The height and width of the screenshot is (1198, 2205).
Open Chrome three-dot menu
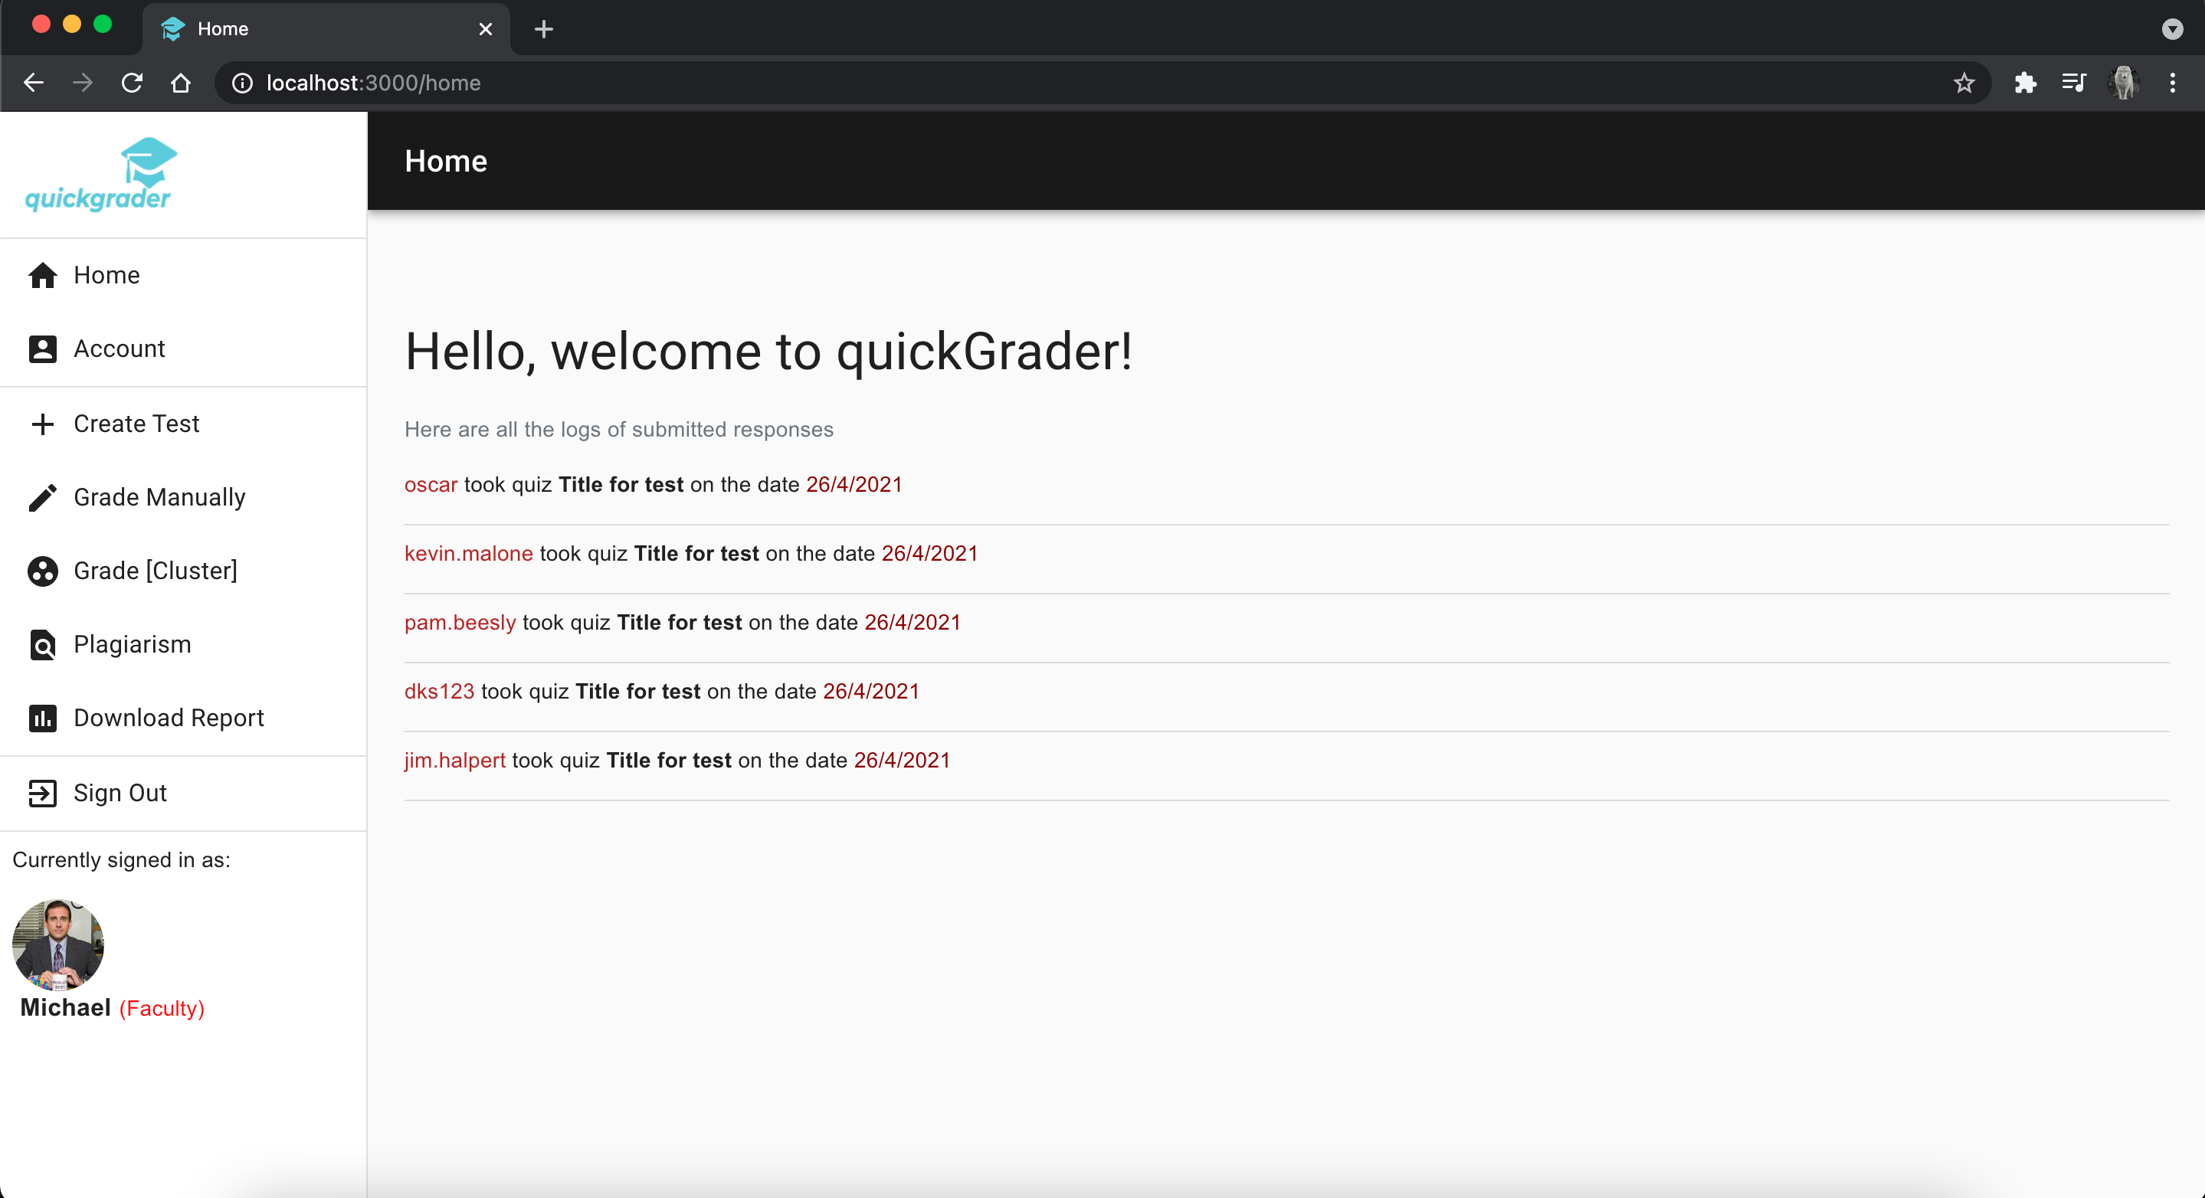click(x=2173, y=83)
